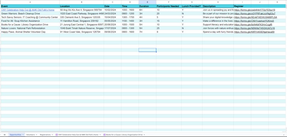Select the duration cell 7H
Viewport: 287px width, 137px height.
click(147, 32)
